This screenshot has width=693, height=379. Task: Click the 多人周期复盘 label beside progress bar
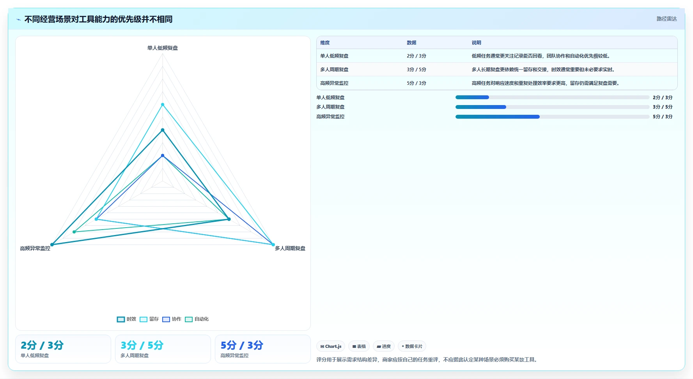tap(330, 107)
